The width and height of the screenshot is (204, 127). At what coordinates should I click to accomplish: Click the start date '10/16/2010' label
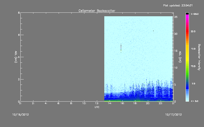(x=21, y=115)
